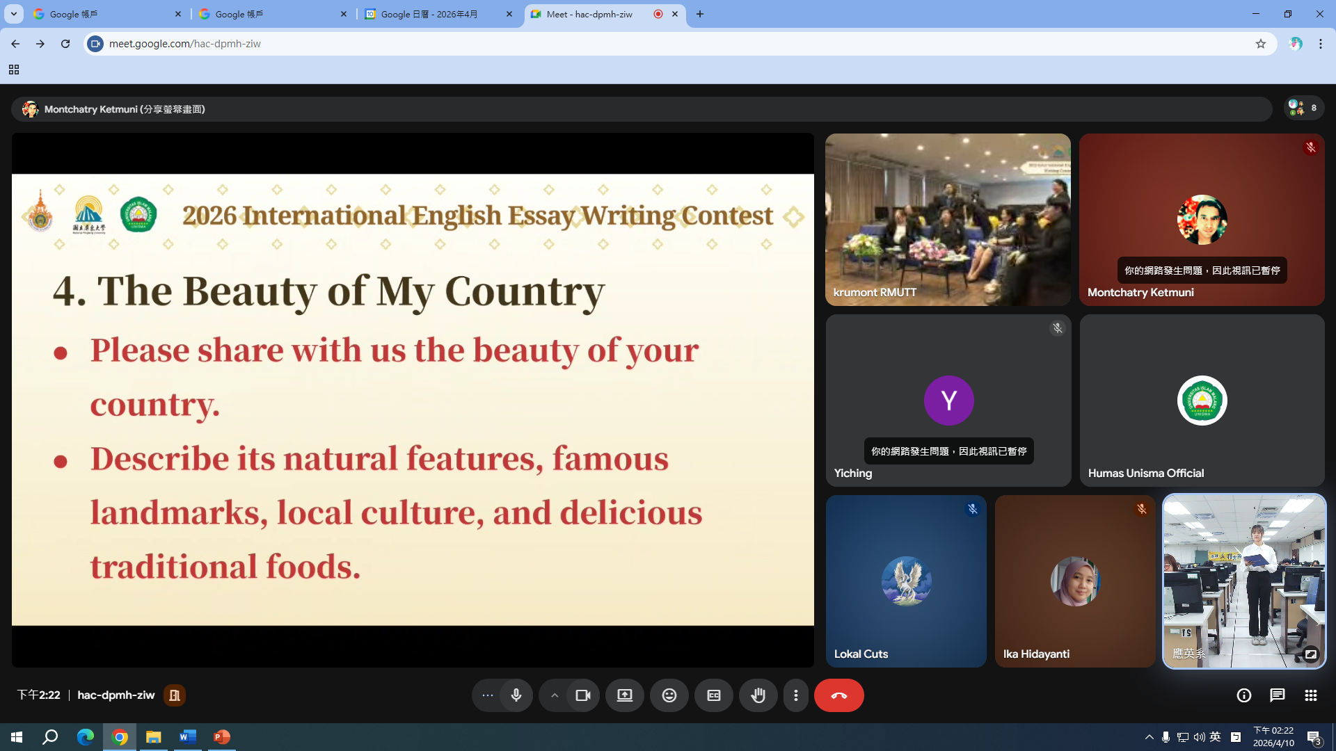Toggle closed captions on

click(x=713, y=695)
